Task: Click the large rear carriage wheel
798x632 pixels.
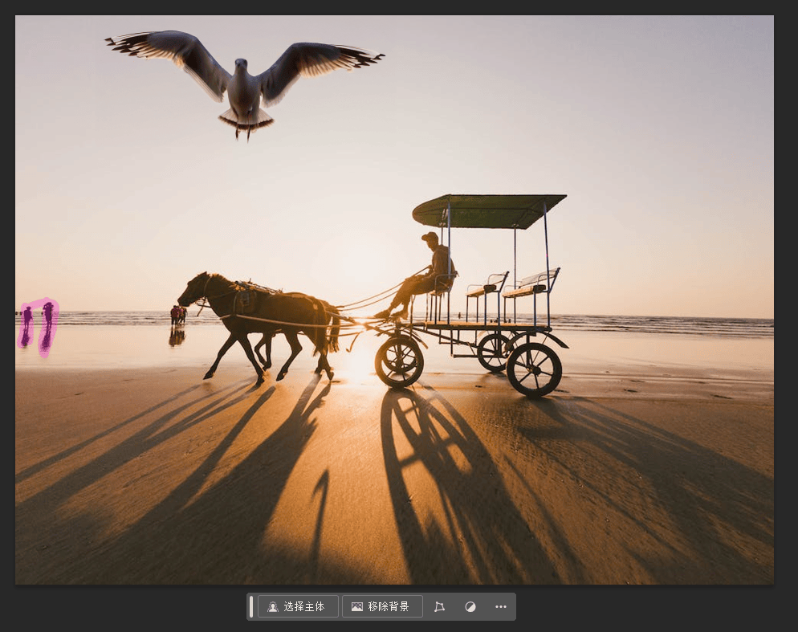Action: click(535, 369)
